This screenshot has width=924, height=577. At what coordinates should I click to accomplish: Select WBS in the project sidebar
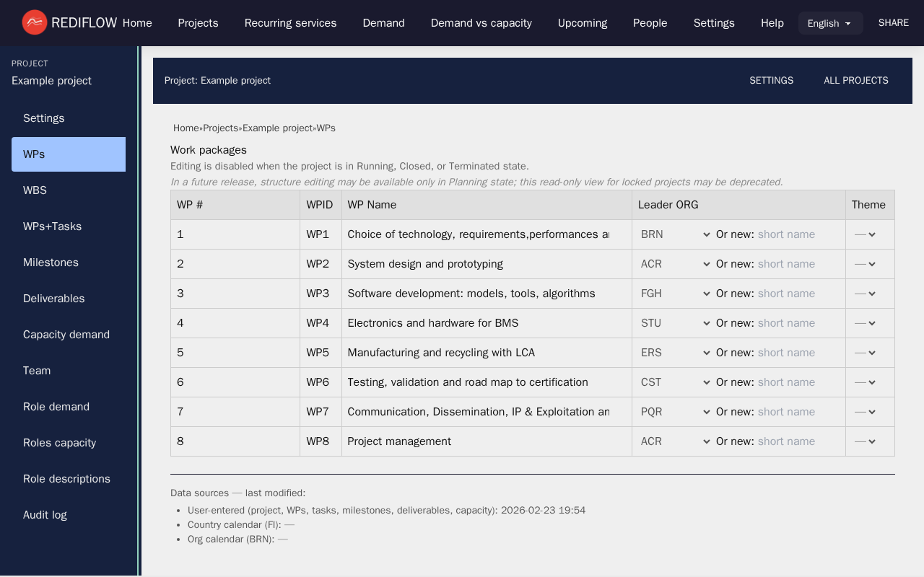[35, 190]
